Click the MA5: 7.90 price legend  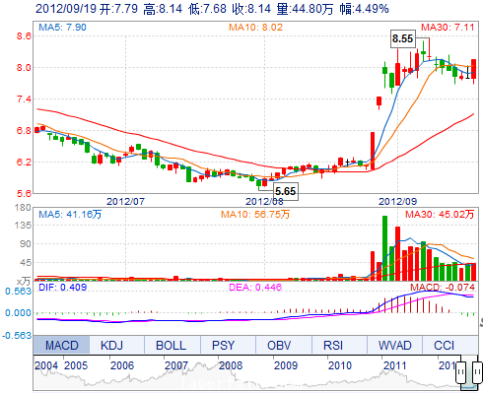tap(62, 27)
